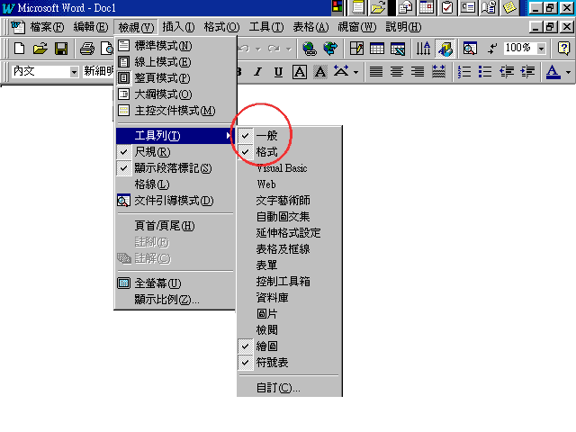
Task: Click the Office shortcut bar calendar icon
Action: coord(426,7)
